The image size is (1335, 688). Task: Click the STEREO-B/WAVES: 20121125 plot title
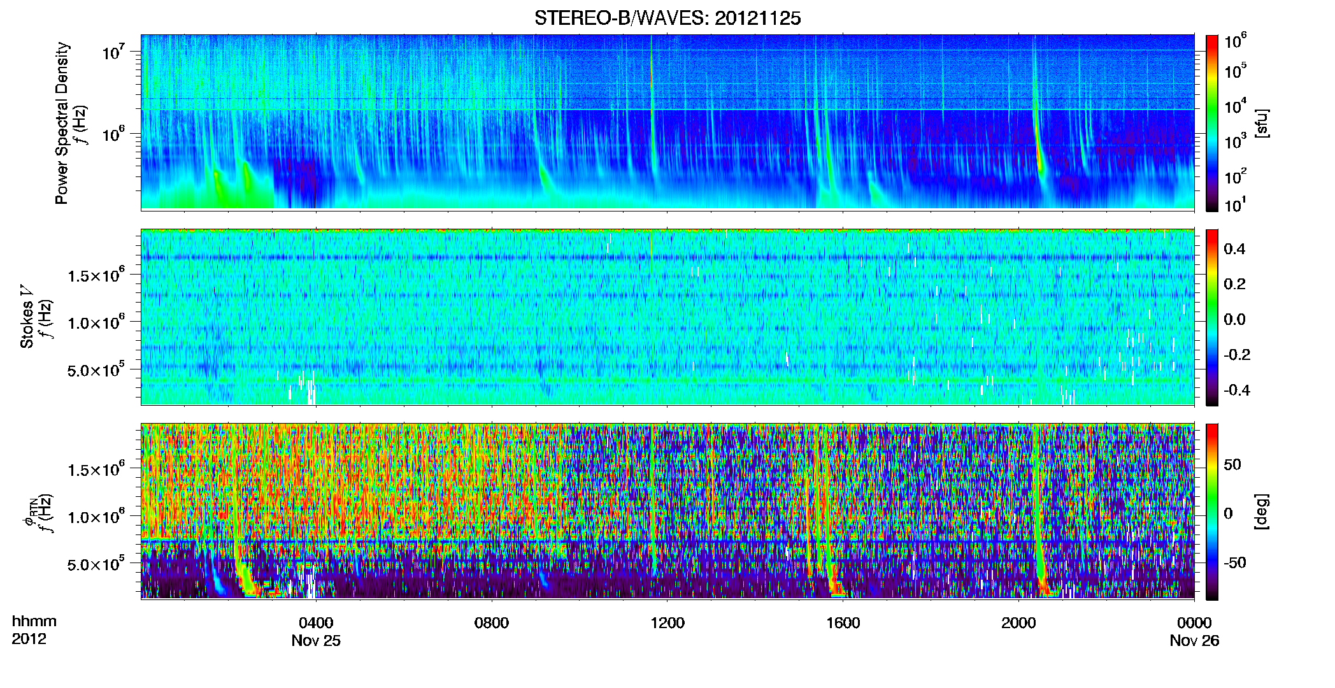pyautogui.click(x=667, y=18)
